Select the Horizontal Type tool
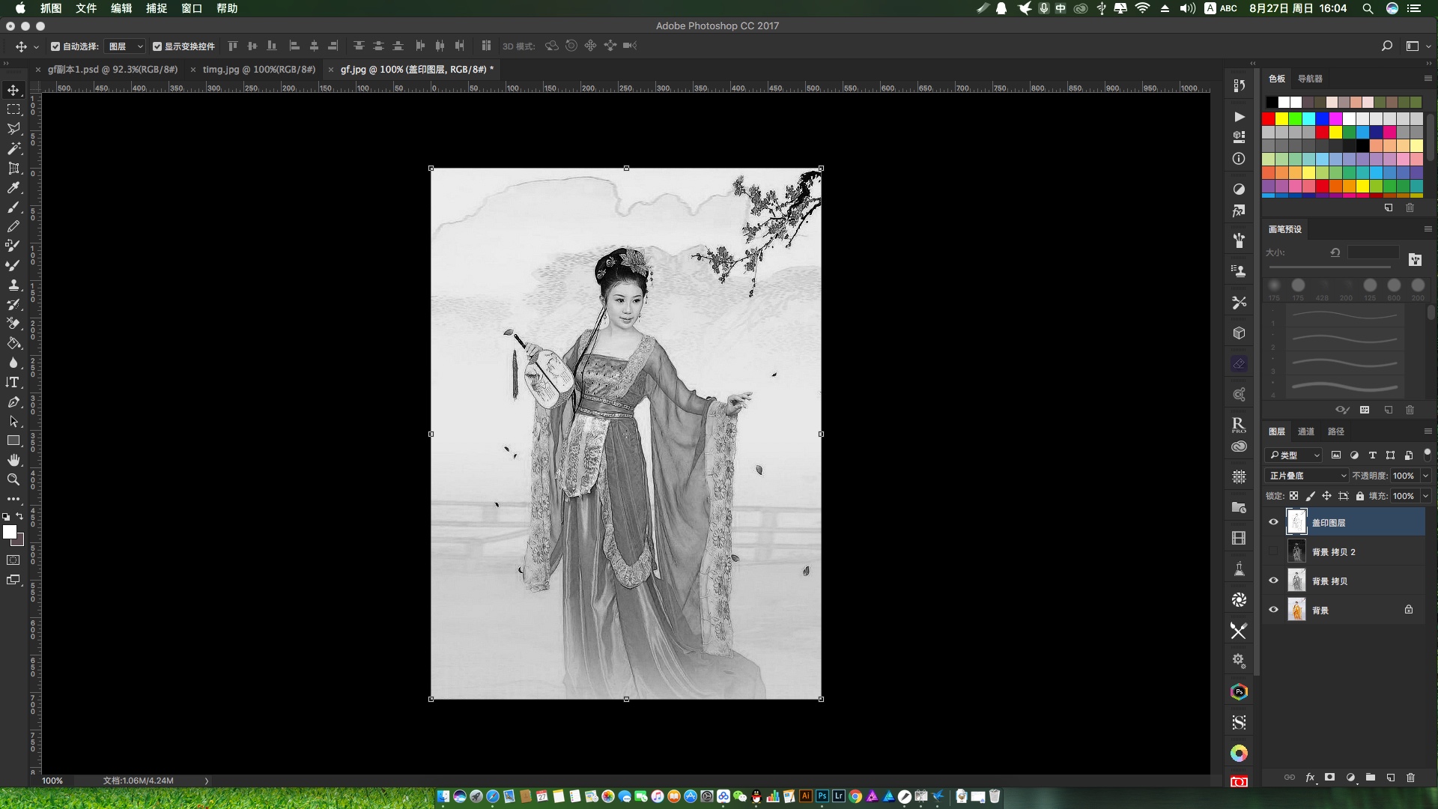This screenshot has height=809, width=1438. pyautogui.click(x=13, y=382)
